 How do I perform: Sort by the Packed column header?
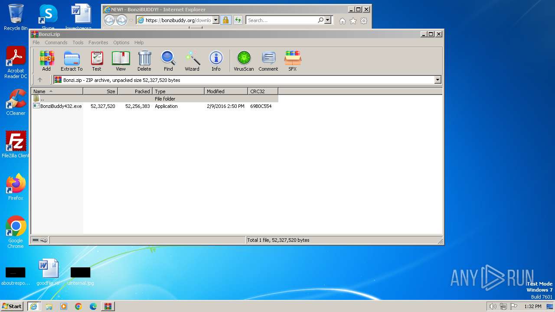pyautogui.click(x=135, y=91)
